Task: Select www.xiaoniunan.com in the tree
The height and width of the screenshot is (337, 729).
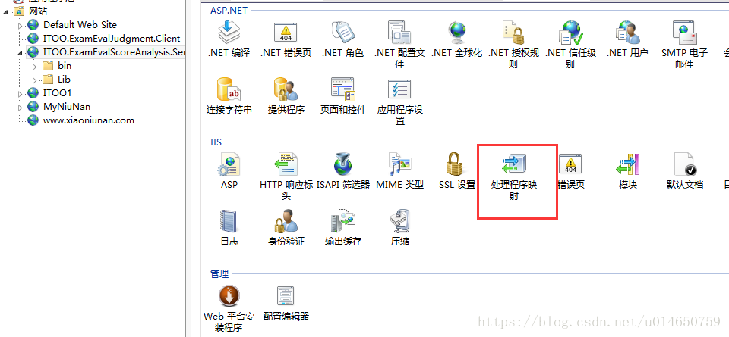Action: point(88,120)
